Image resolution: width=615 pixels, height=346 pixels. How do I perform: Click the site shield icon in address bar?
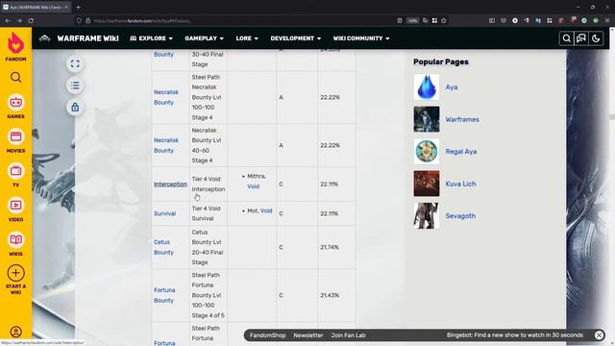tap(79, 20)
